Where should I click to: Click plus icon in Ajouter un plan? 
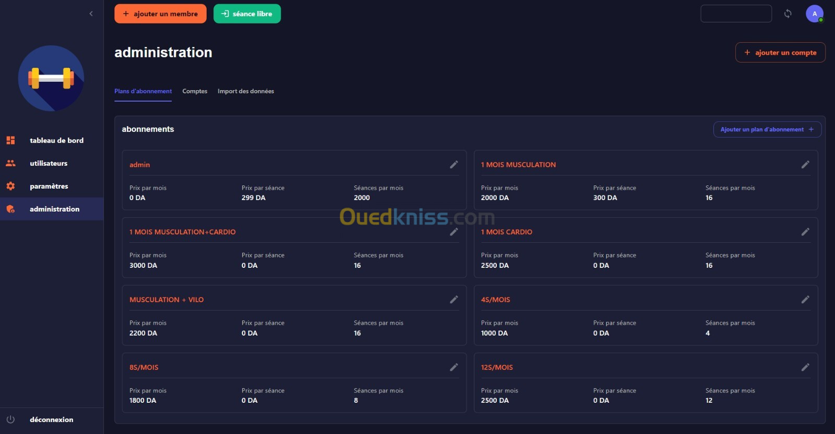pyautogui.click(x=811, y=129)
